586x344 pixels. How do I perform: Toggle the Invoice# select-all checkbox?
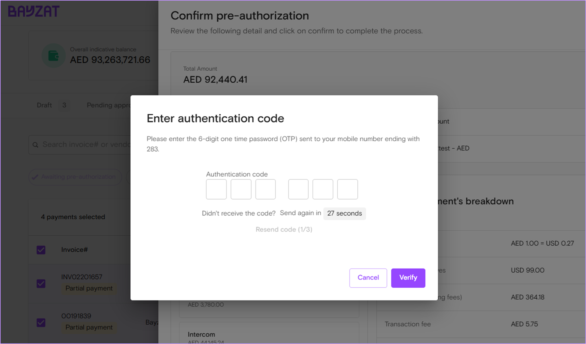[x=41, y=250]
